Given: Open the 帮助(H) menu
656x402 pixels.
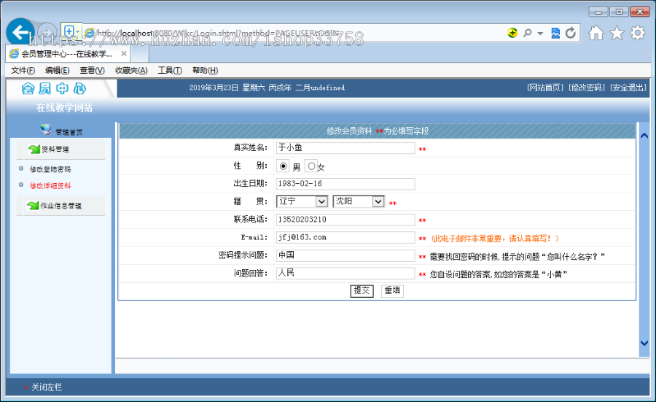Looking at the screenshot, I should (205, 70).
